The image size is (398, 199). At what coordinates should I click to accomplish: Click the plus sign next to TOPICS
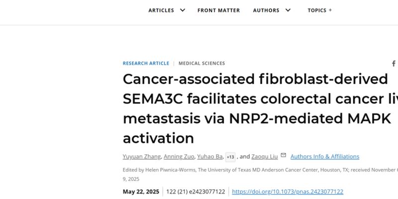coord(330,10)
